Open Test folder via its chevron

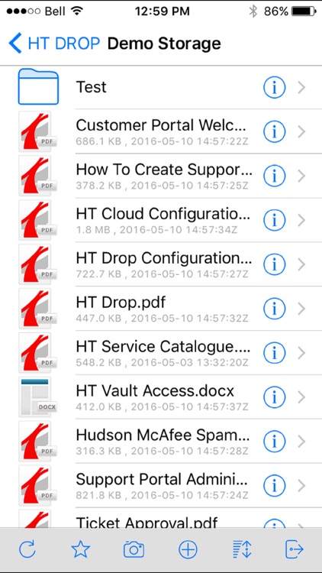(301, 88)
